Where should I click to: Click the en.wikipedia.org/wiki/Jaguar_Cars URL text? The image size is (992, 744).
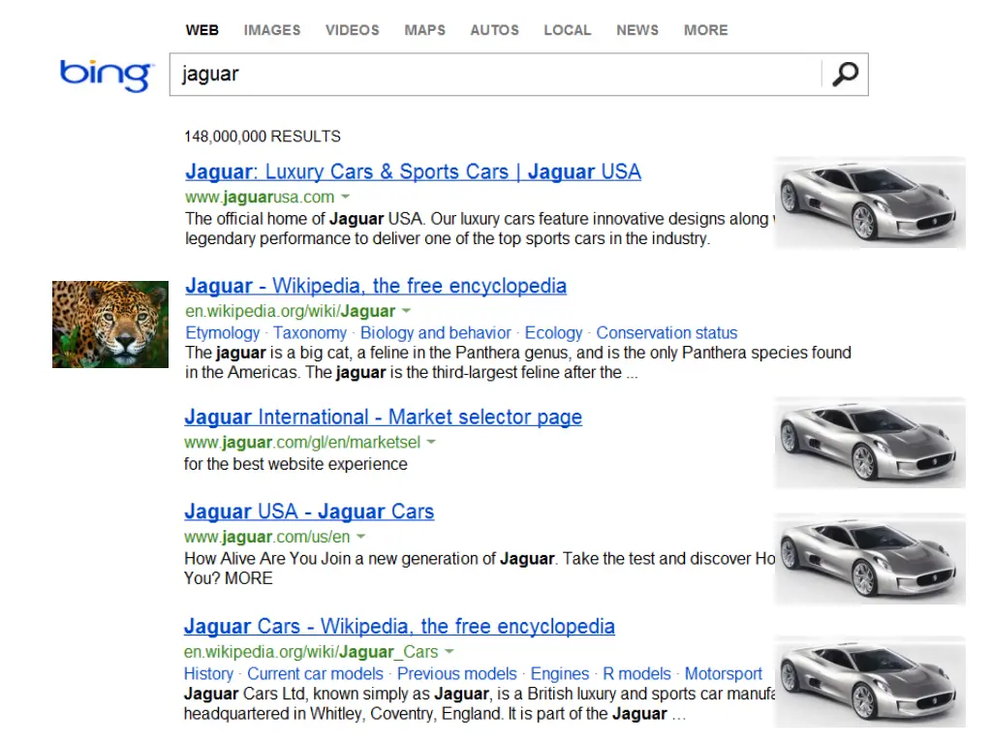click(x=311, y=651)
